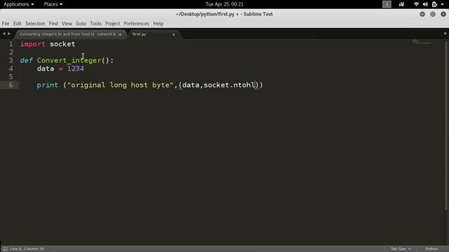Click the 'Line 6, Column 56' status text
Viewport: 449px width, 252px height.
[27, 249]
